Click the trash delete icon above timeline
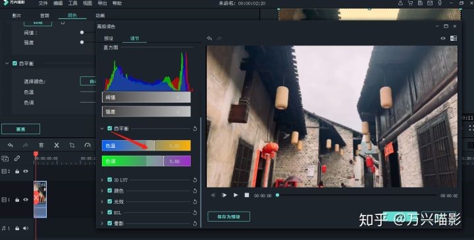 tap(41, 145)
